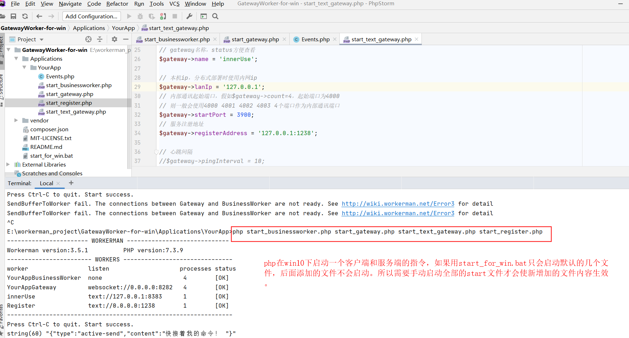Viewport: 629px width, 338px height.
Task: Click the Synchronize refresh icon
Action: pyautogui.click(x=25, y=16)
